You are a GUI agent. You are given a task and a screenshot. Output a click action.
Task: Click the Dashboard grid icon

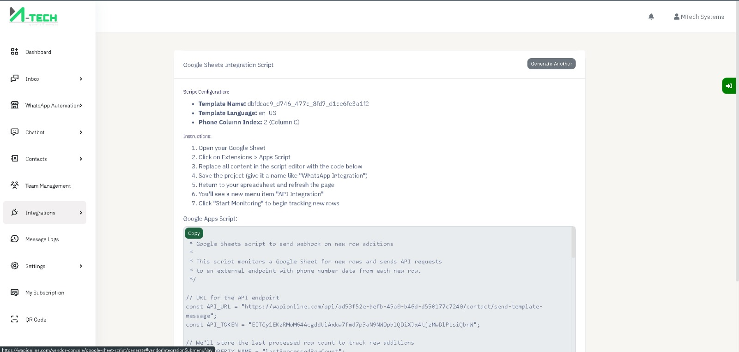pos(15,52)
